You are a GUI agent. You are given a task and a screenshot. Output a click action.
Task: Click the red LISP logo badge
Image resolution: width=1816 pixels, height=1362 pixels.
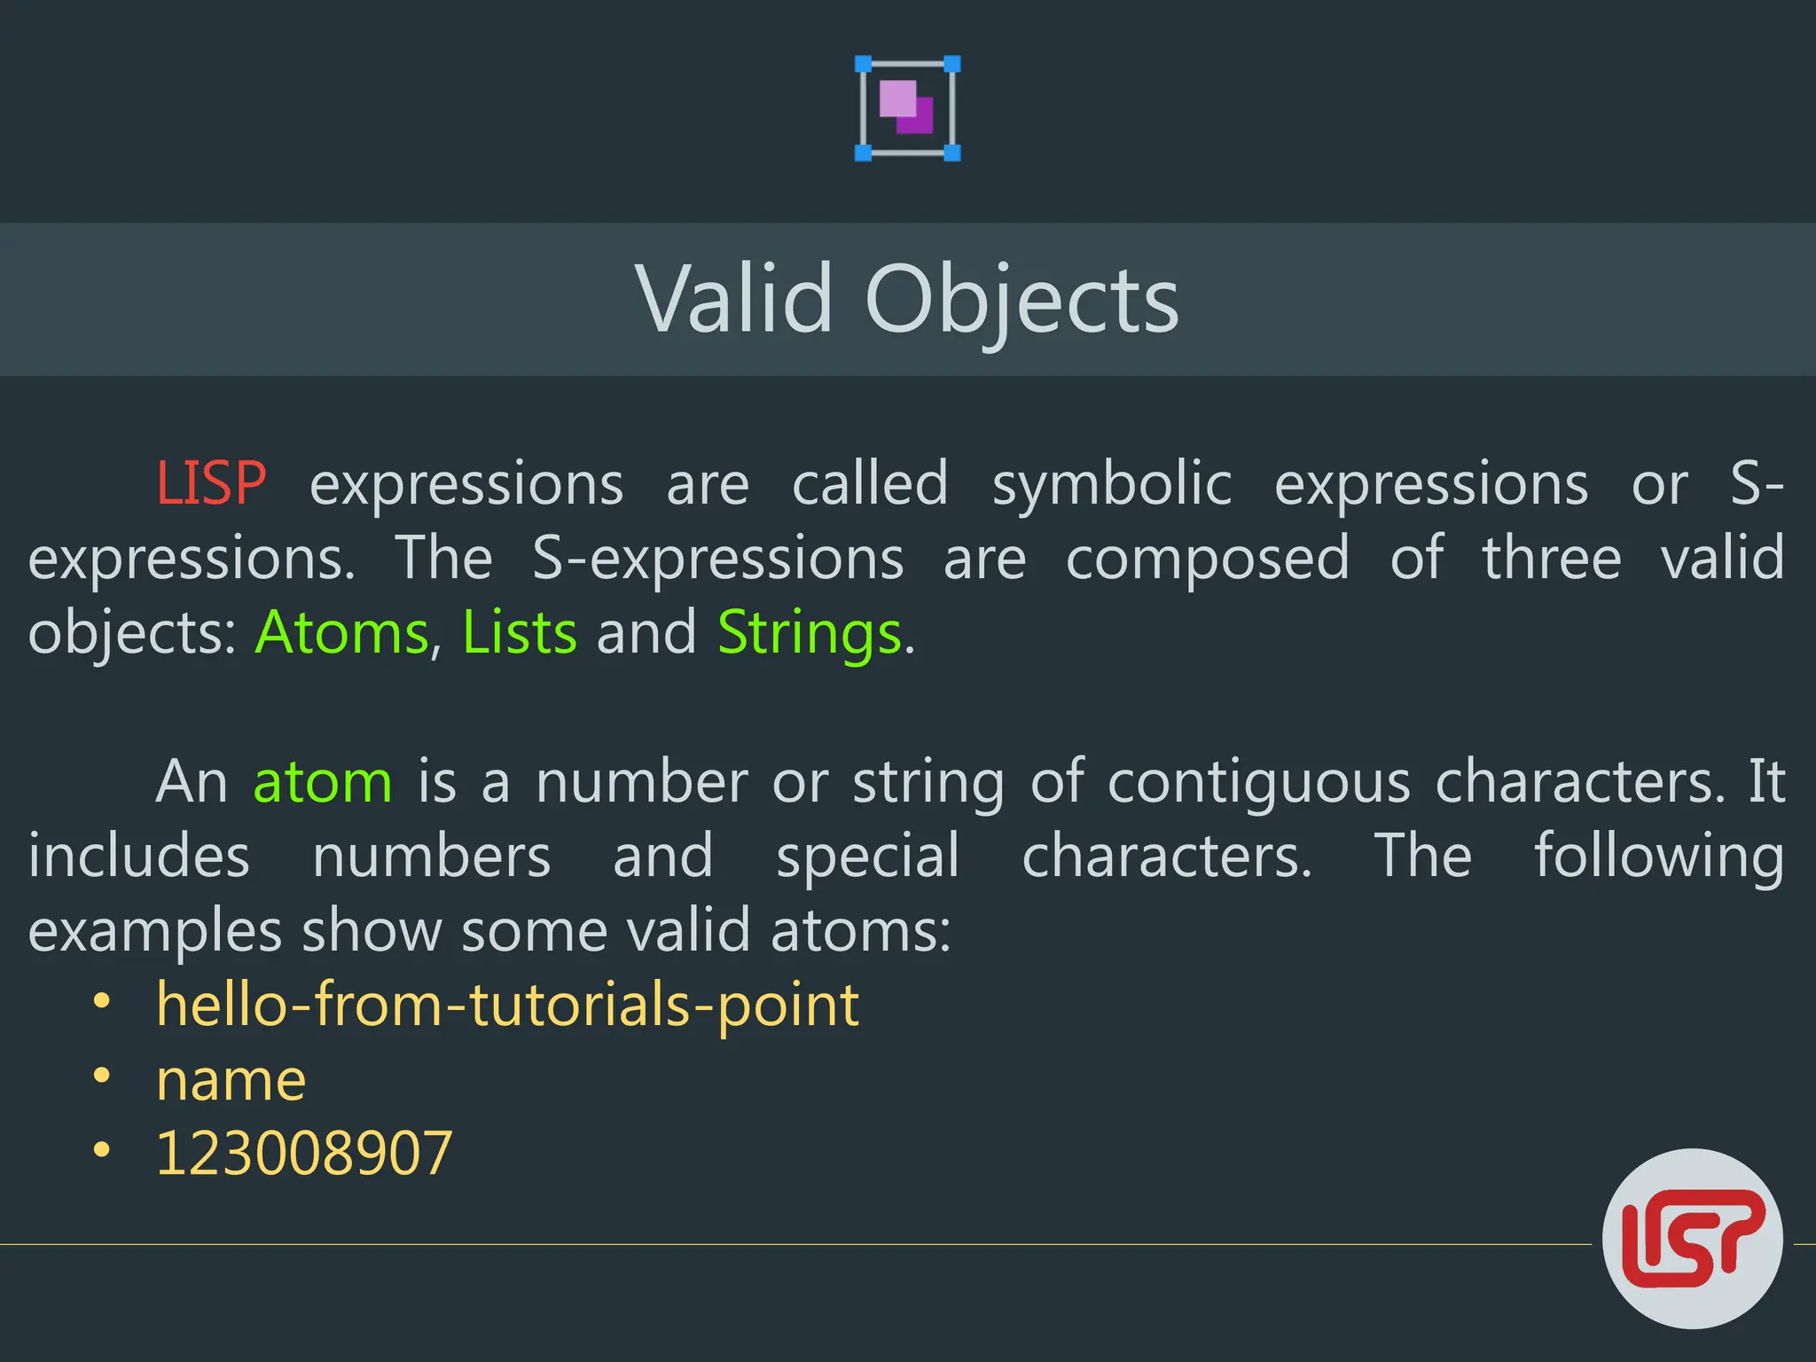click(1692, 1239)
